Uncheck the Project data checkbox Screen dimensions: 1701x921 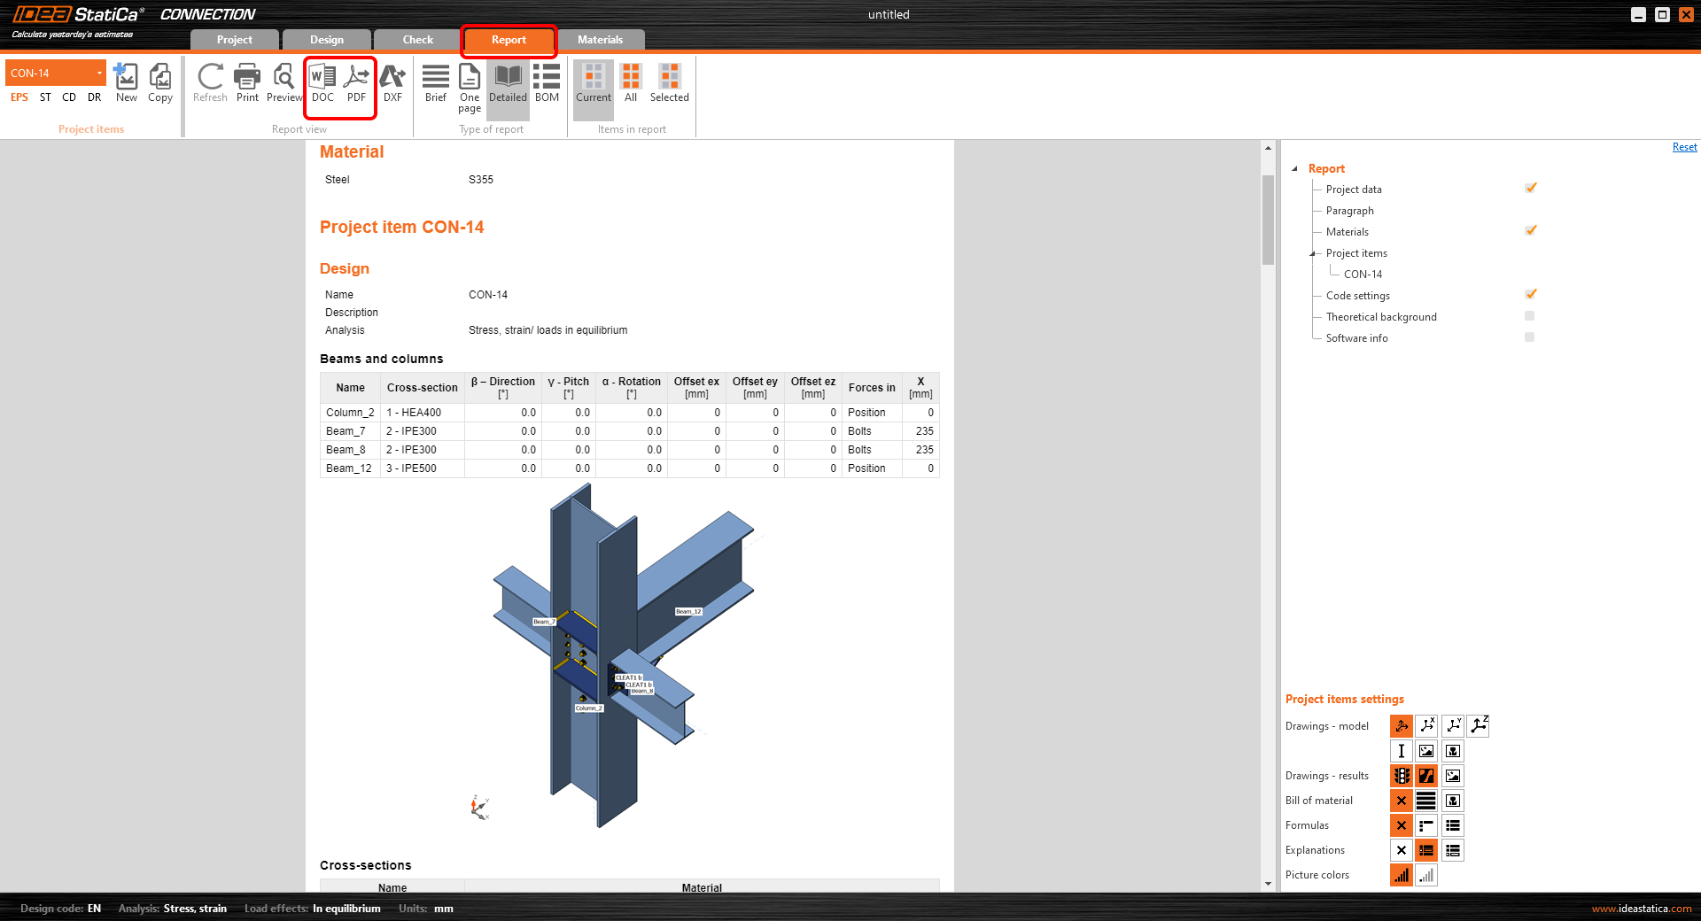coord(1530,189)
